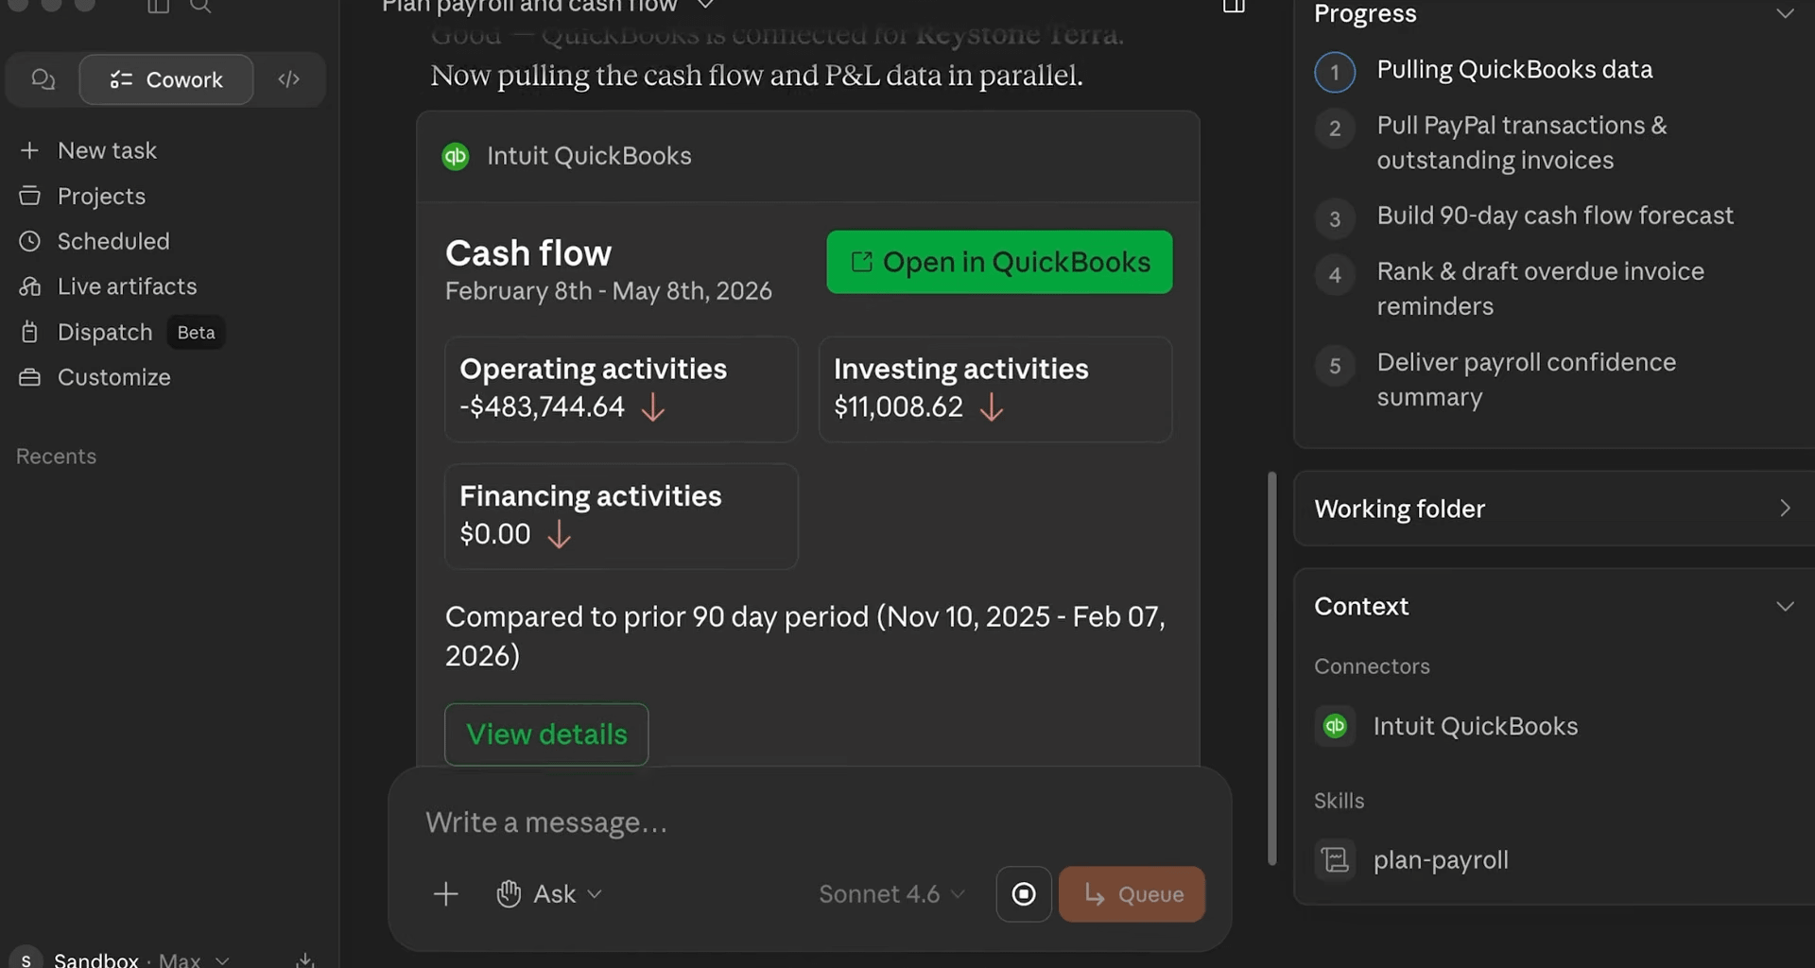Open the Ask permission mode dropdown
Image resolution: width=1815 pixels, height=968 pixels.
[x=549, y=894]
